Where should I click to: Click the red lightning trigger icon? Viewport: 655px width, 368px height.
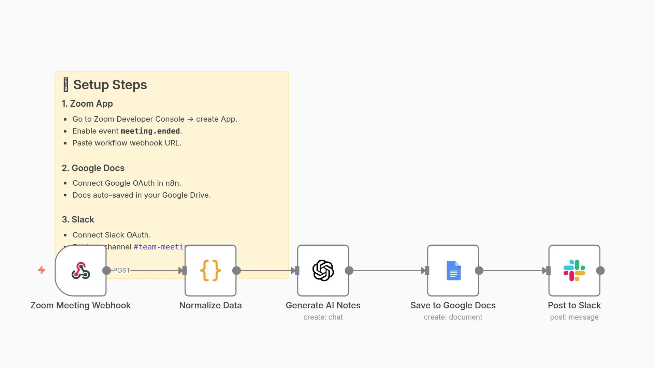coord(42,270)
